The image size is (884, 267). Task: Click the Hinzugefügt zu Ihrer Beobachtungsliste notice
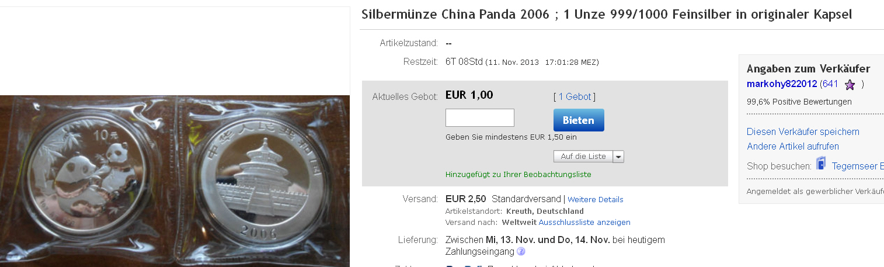pyautogui.click(x=518, y=175)
